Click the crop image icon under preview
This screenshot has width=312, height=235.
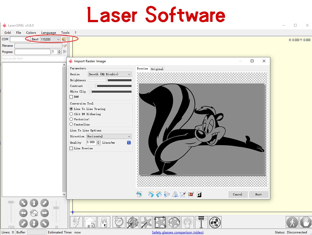click(183, 194)
